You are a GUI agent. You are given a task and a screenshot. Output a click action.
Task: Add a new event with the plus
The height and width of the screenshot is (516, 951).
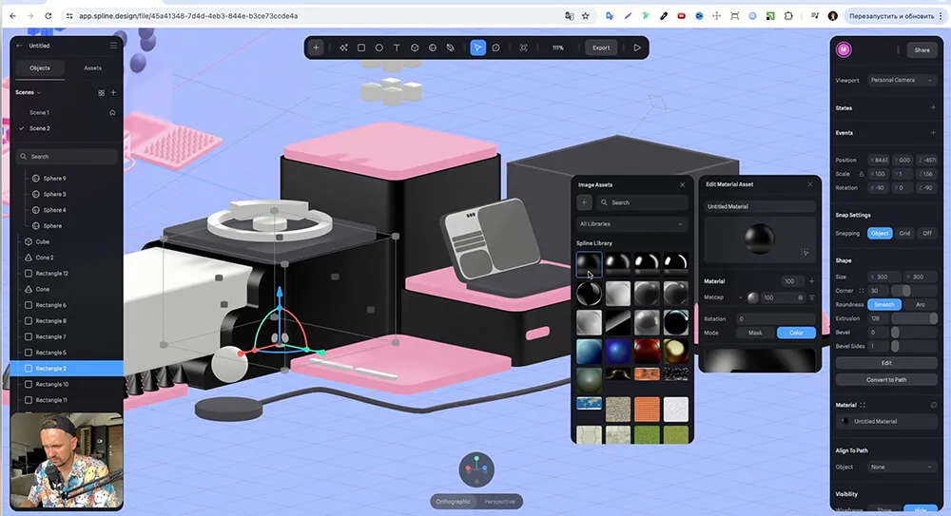(x=933, y=132)
